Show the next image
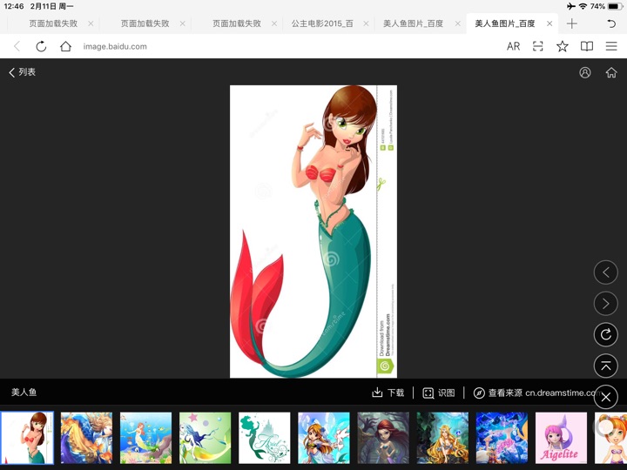The image size is (627, 470). [x=605, y=303]
